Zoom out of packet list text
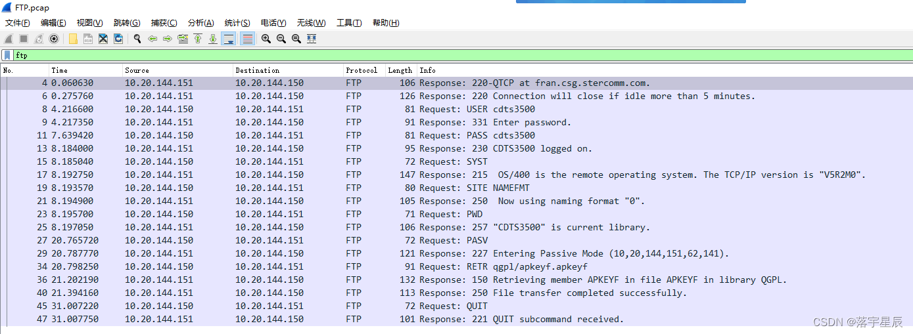Screen dimensions: 913x334 [x=281, y=39]
